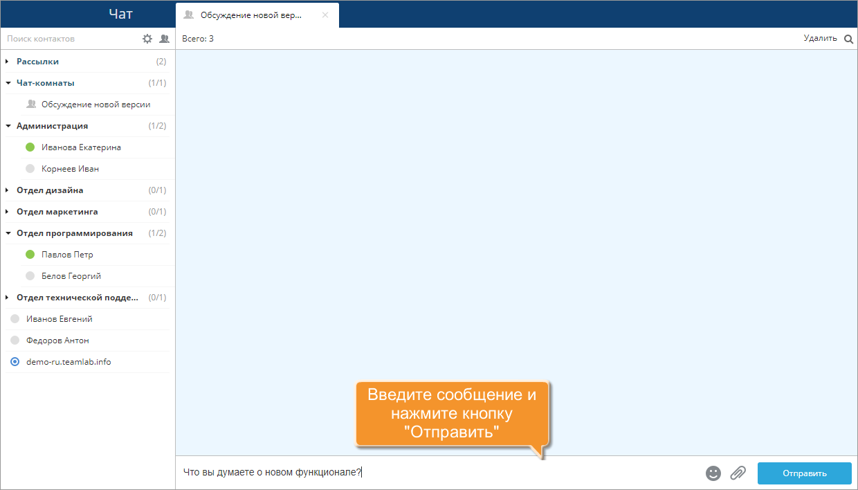Click the Всего: 3 participants counter
The height and width of the screenshot is (490, 858).
pyautogui.click(x=198, y=39)
